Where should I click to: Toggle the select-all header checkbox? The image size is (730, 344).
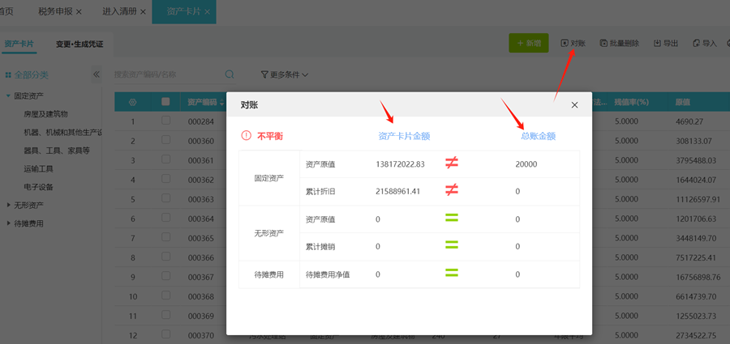tap(165, 102)
